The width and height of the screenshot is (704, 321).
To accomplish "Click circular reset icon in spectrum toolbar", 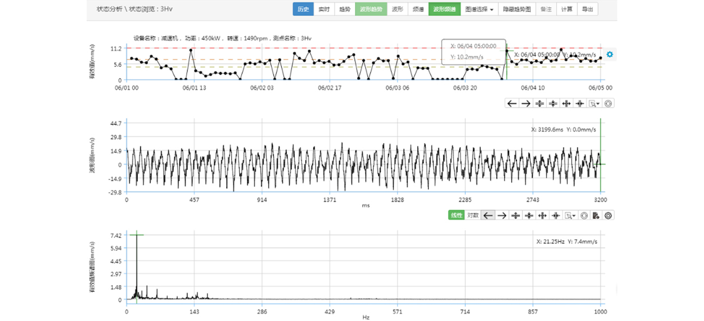I will pos(584,216).
